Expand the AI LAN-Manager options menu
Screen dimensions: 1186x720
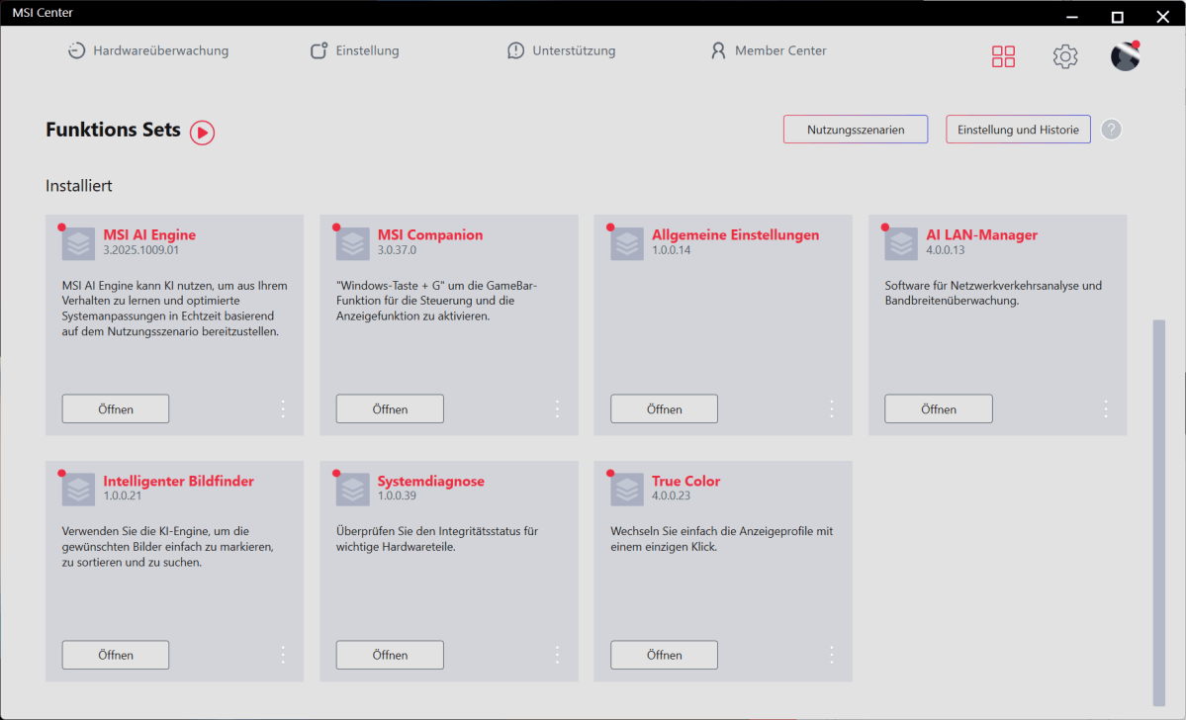(1106, 409)
